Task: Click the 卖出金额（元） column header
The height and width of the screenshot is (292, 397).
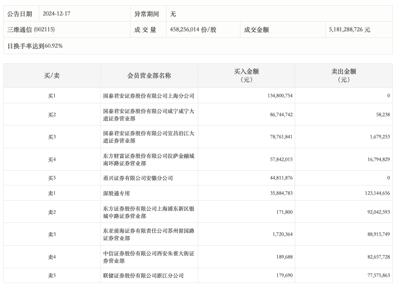Action: (344, 76)
